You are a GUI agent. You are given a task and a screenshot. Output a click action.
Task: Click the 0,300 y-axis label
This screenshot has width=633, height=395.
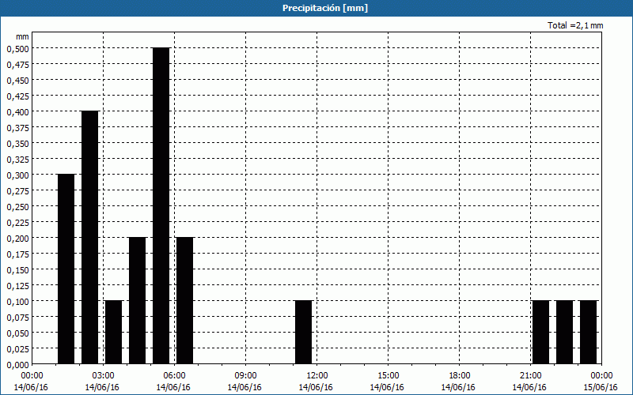point(17,175)
